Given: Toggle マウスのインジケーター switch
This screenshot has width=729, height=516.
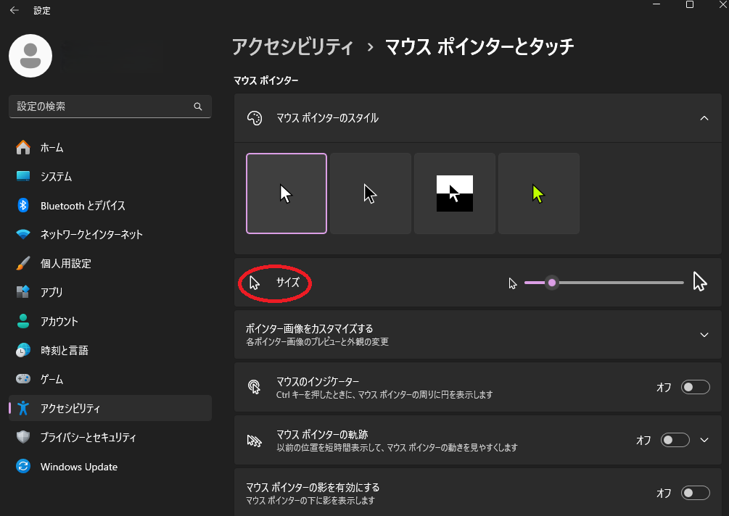Looking at the screenshot, I should pos(695,387).
